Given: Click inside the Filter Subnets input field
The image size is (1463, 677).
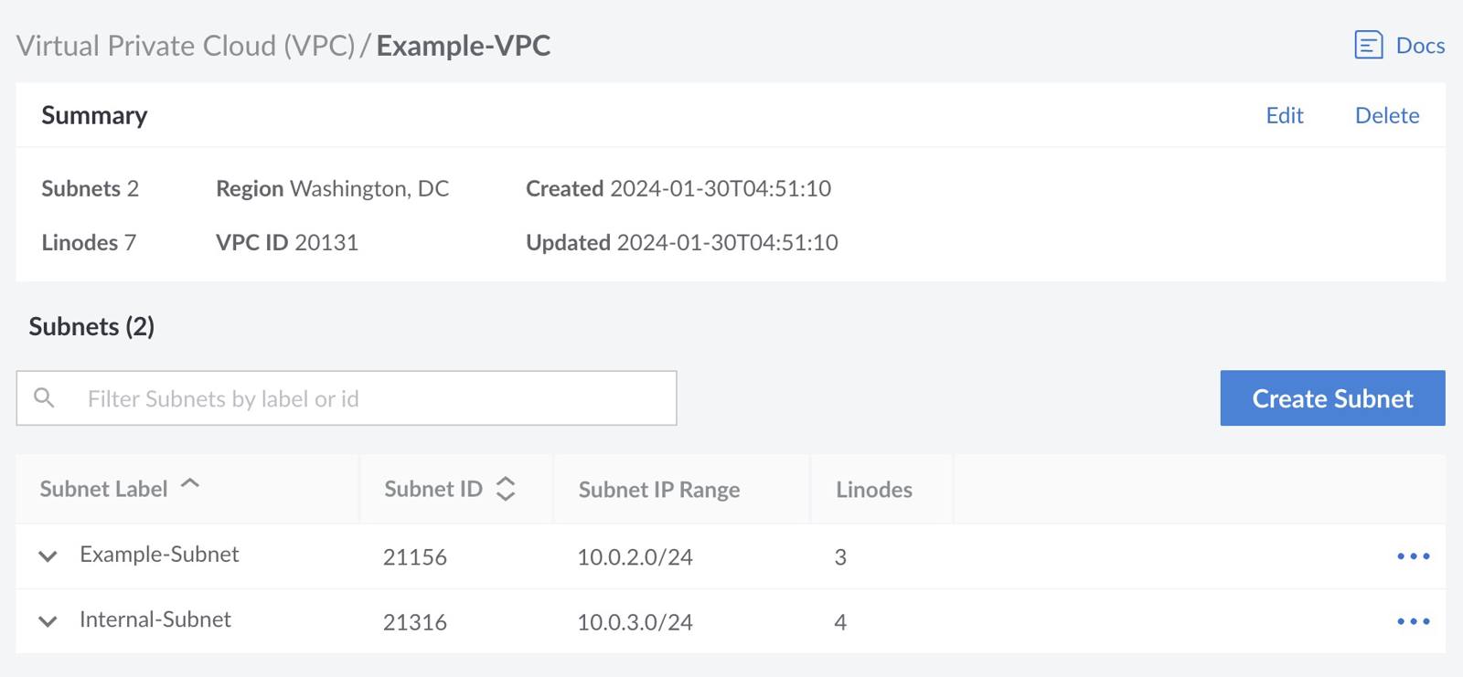Looking at the screenshot, I should click(366, 397).
